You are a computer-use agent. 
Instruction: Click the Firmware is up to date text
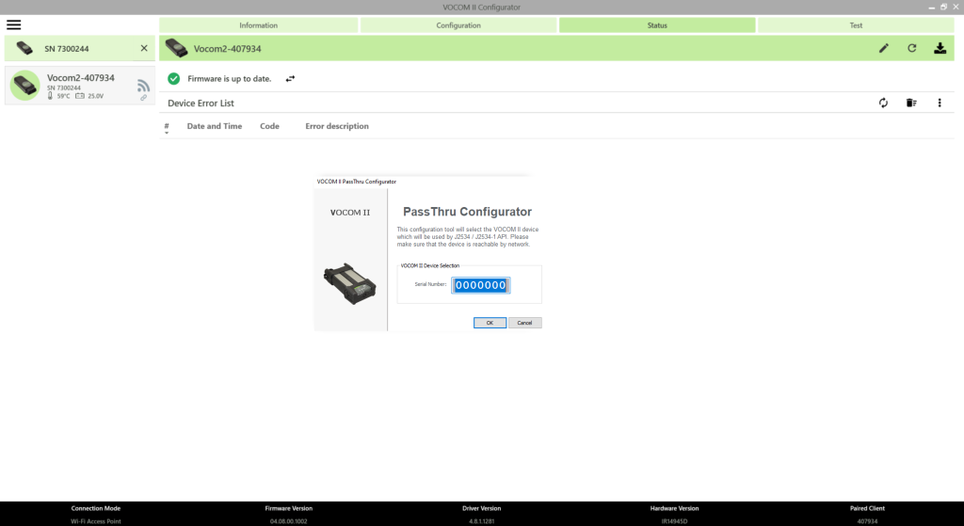(x=230, y=79)
